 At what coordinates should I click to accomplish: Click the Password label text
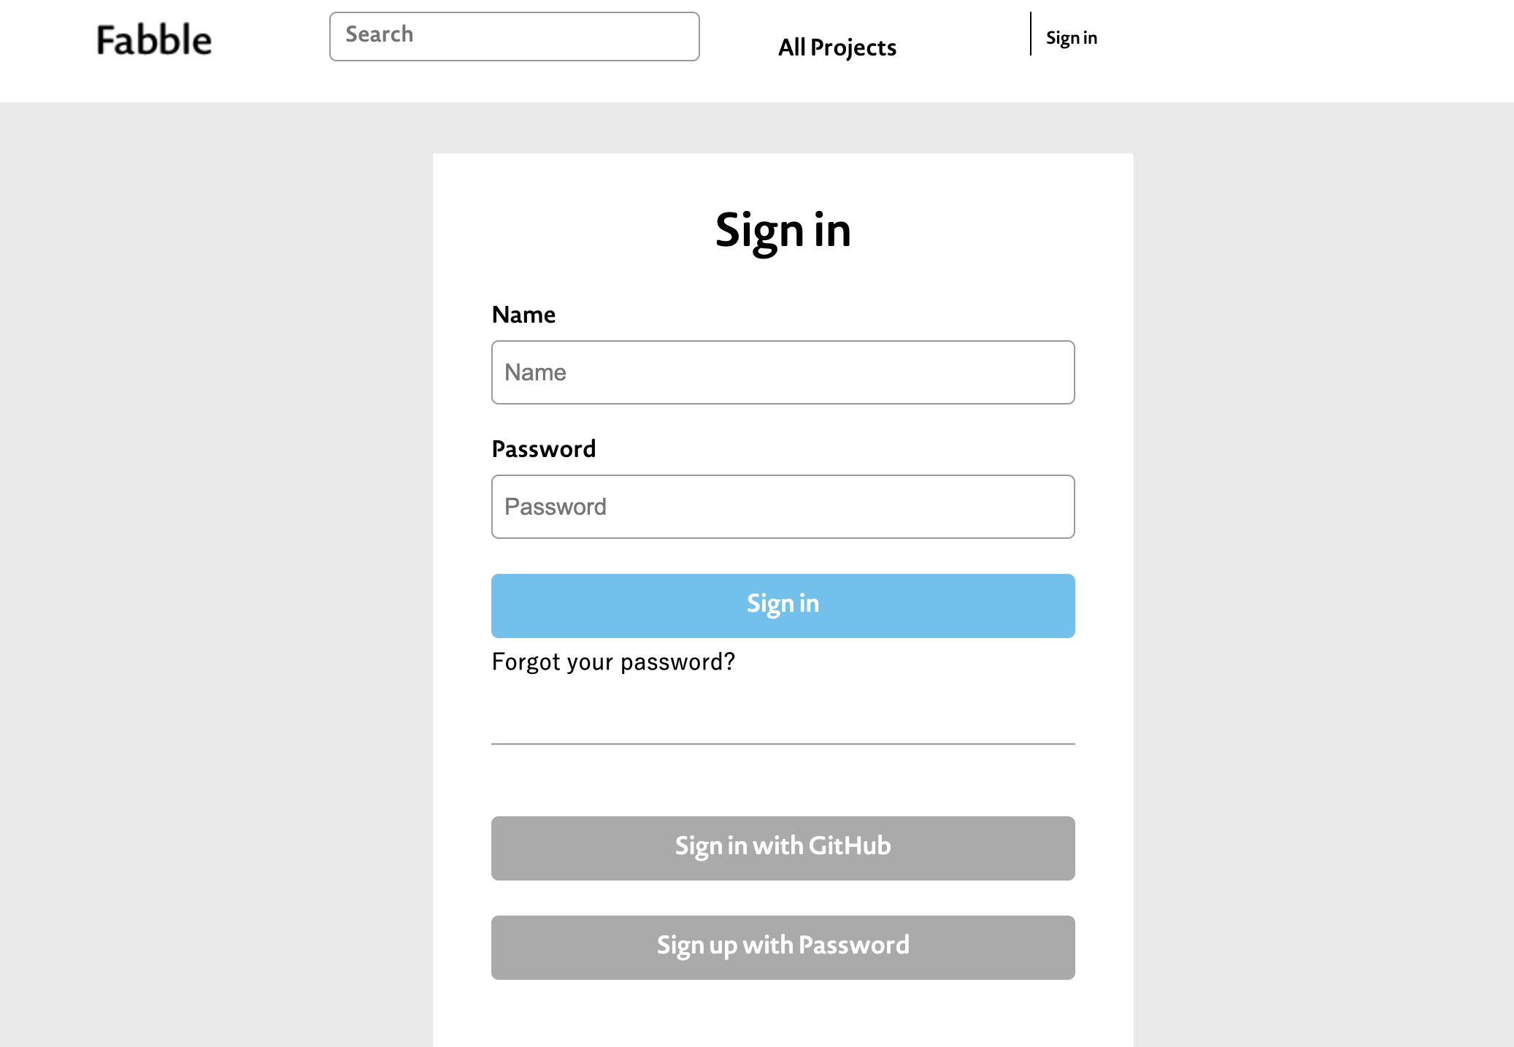543,449
